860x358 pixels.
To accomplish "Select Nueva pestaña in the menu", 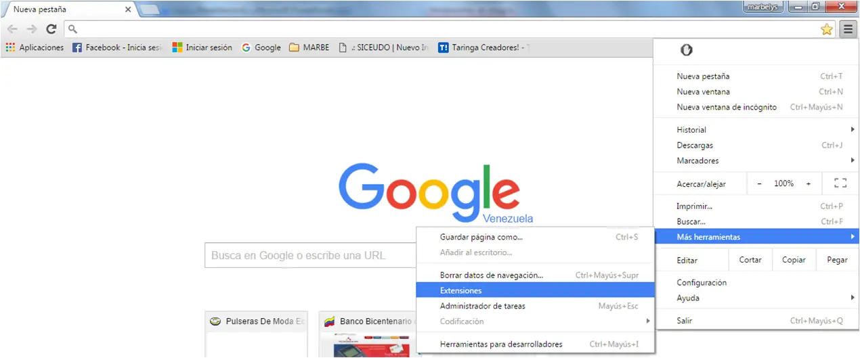I will point(756,76).
